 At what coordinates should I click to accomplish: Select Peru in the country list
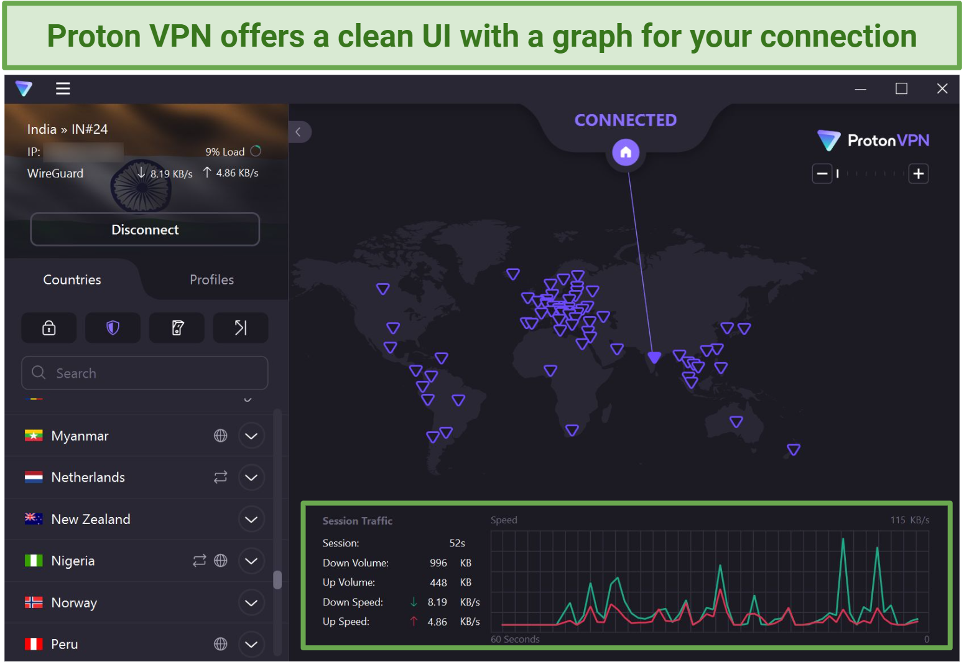click(x=139, y=643)
